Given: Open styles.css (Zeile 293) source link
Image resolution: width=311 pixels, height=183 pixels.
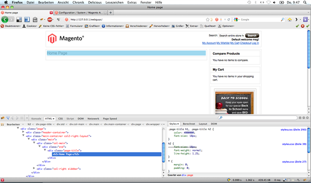Looking at the screenshot, I should pos(294,130).
